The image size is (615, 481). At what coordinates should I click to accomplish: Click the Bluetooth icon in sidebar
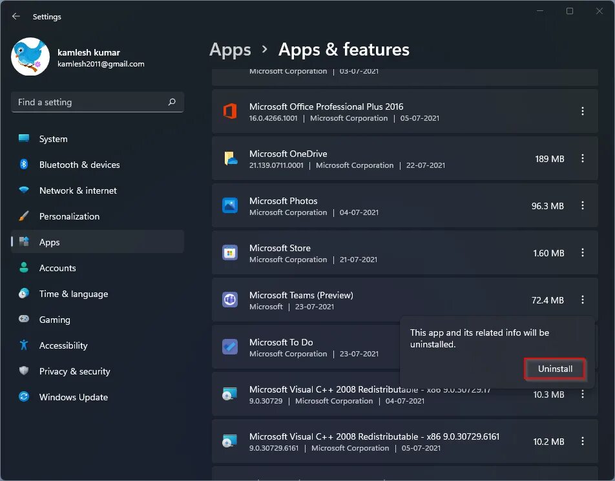[24, 164]
